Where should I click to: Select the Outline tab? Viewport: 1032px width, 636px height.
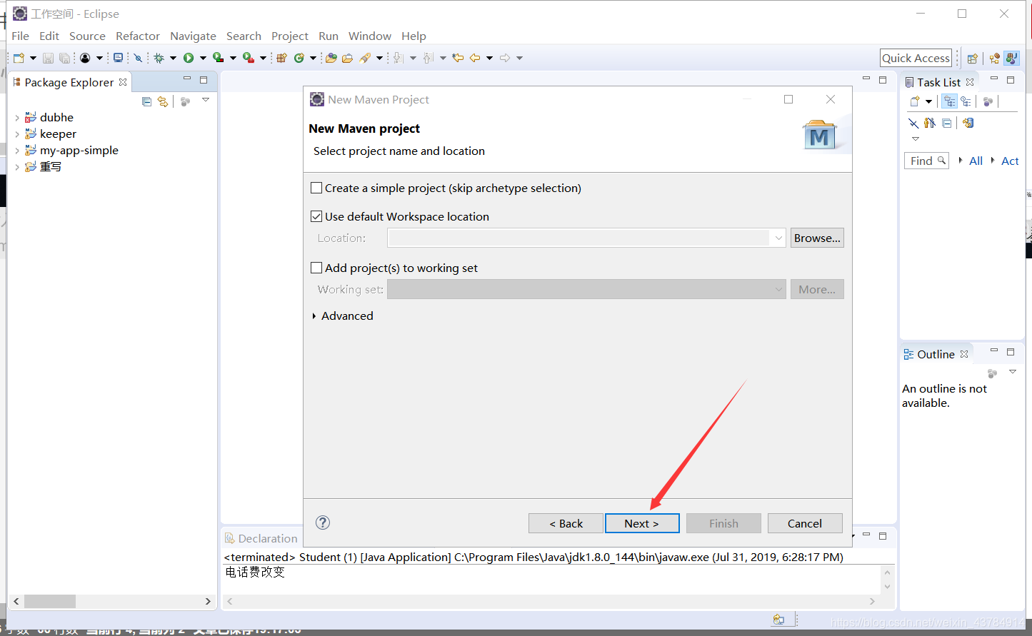coord(936,354)
